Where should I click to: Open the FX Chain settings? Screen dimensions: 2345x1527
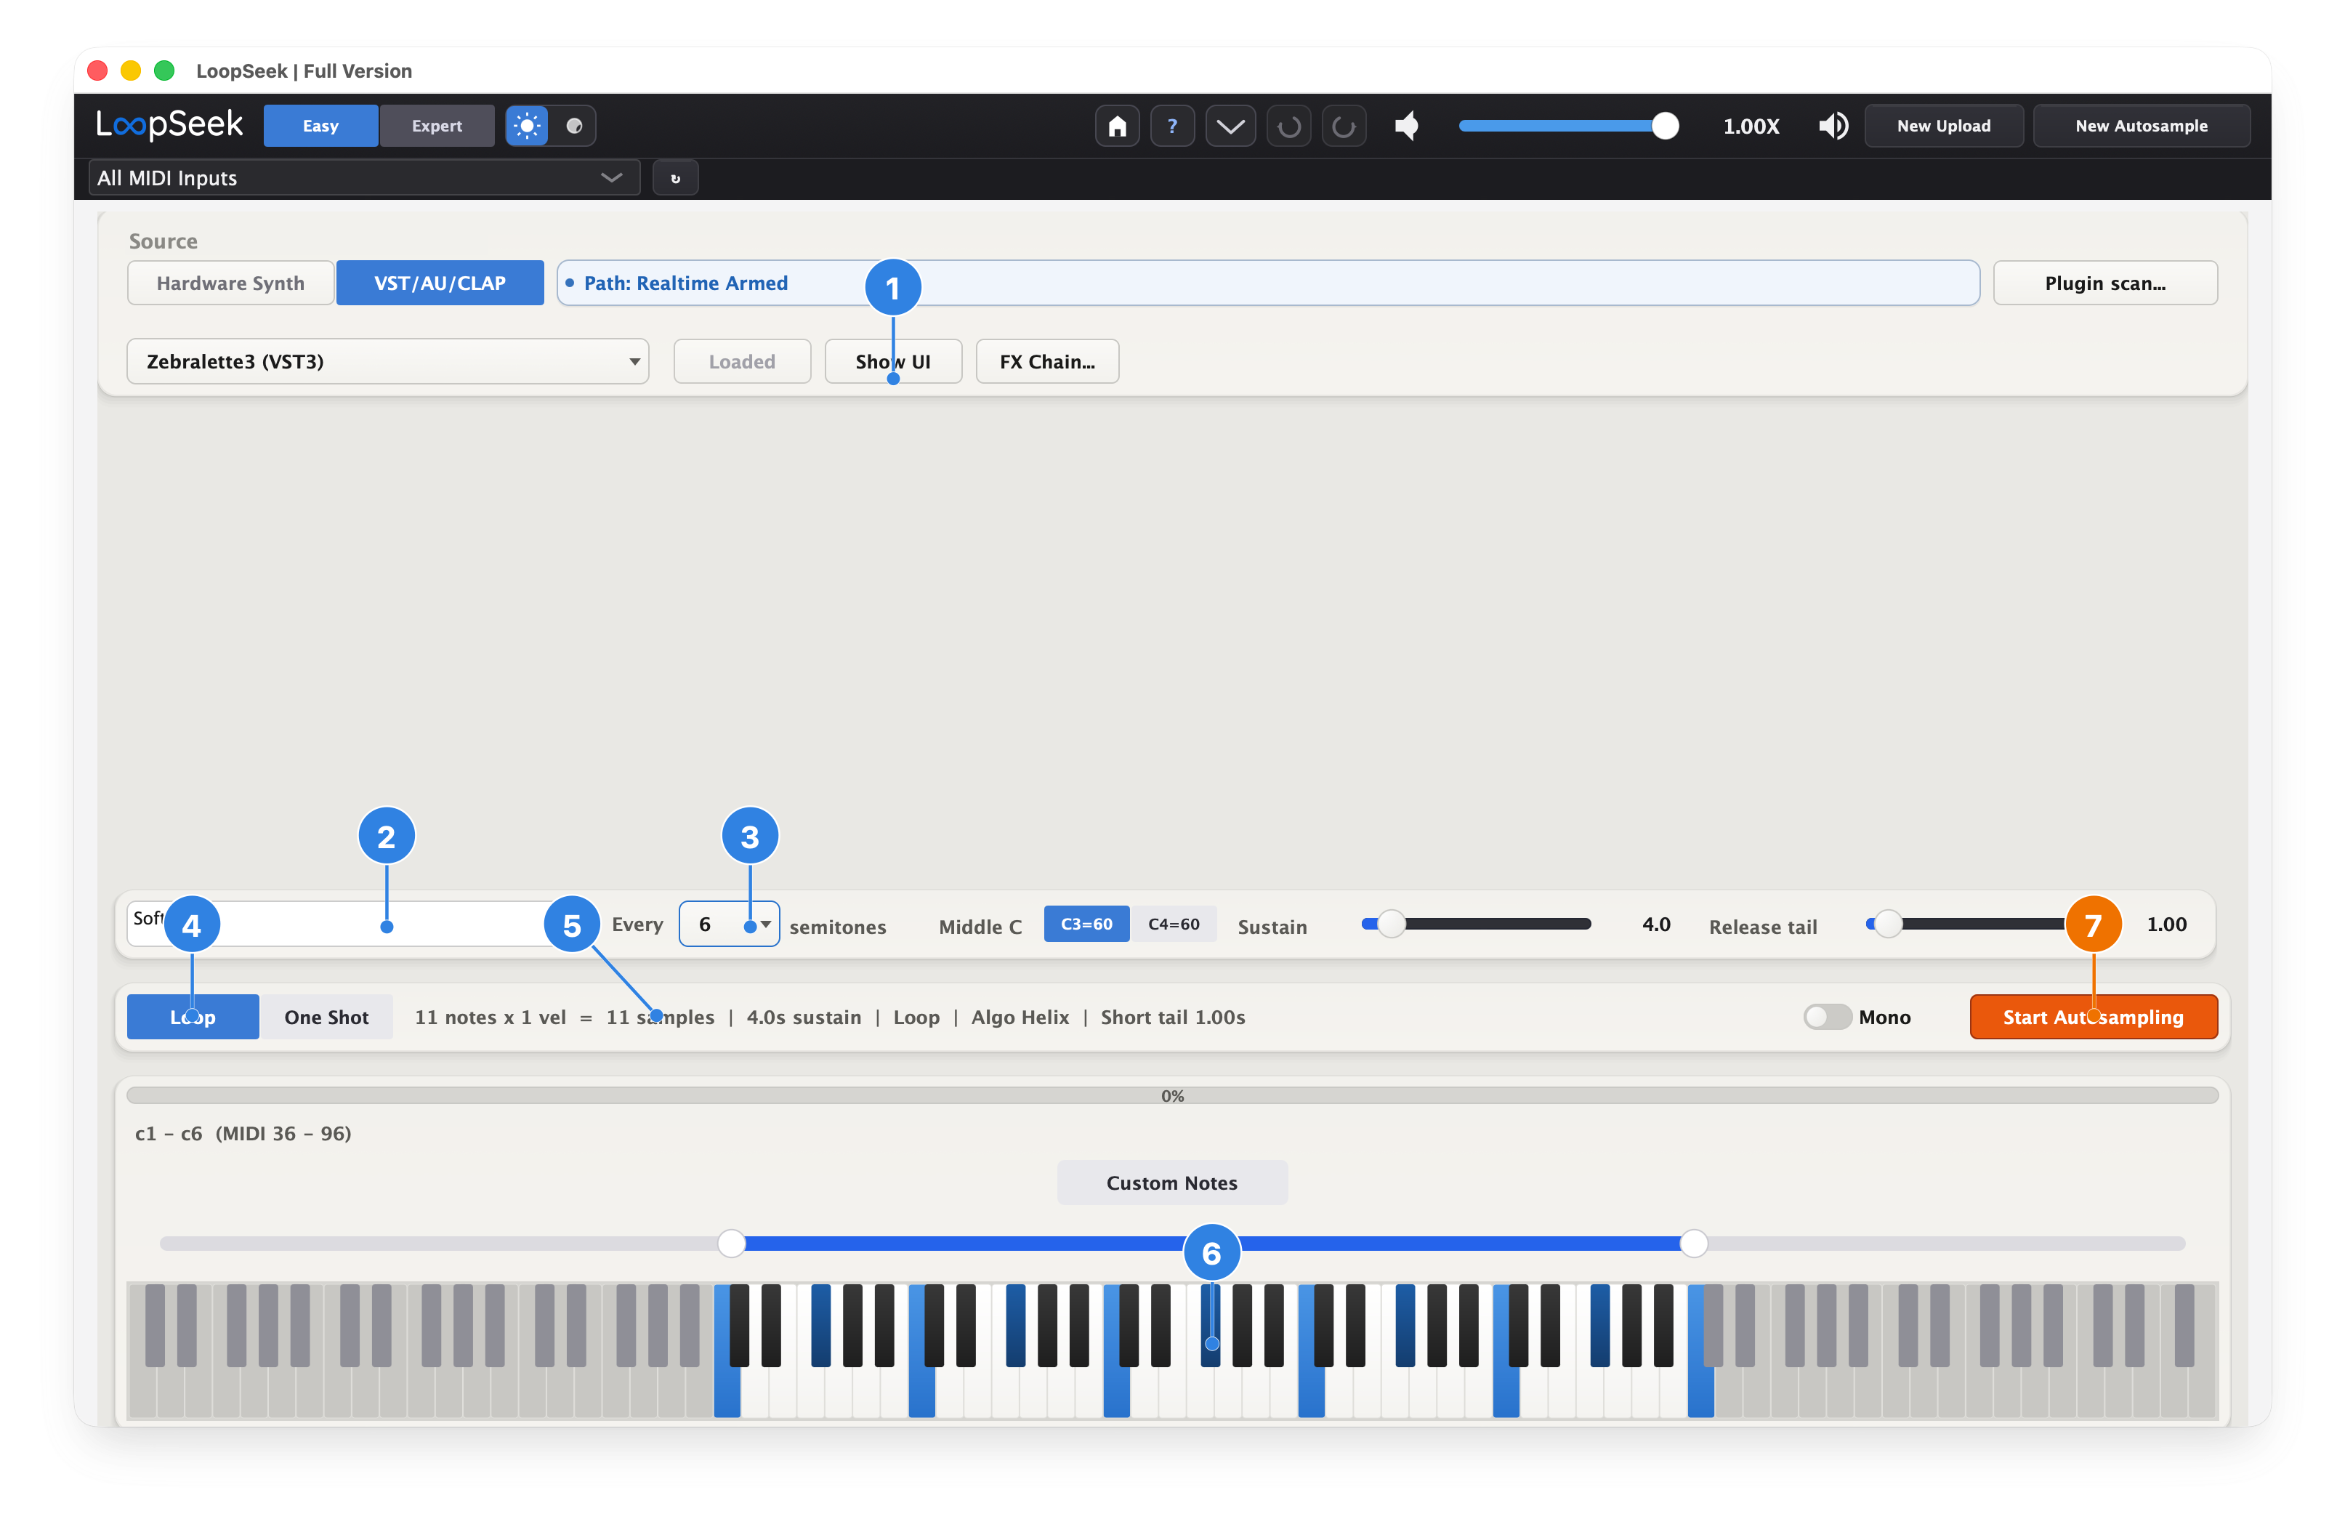1046,361
